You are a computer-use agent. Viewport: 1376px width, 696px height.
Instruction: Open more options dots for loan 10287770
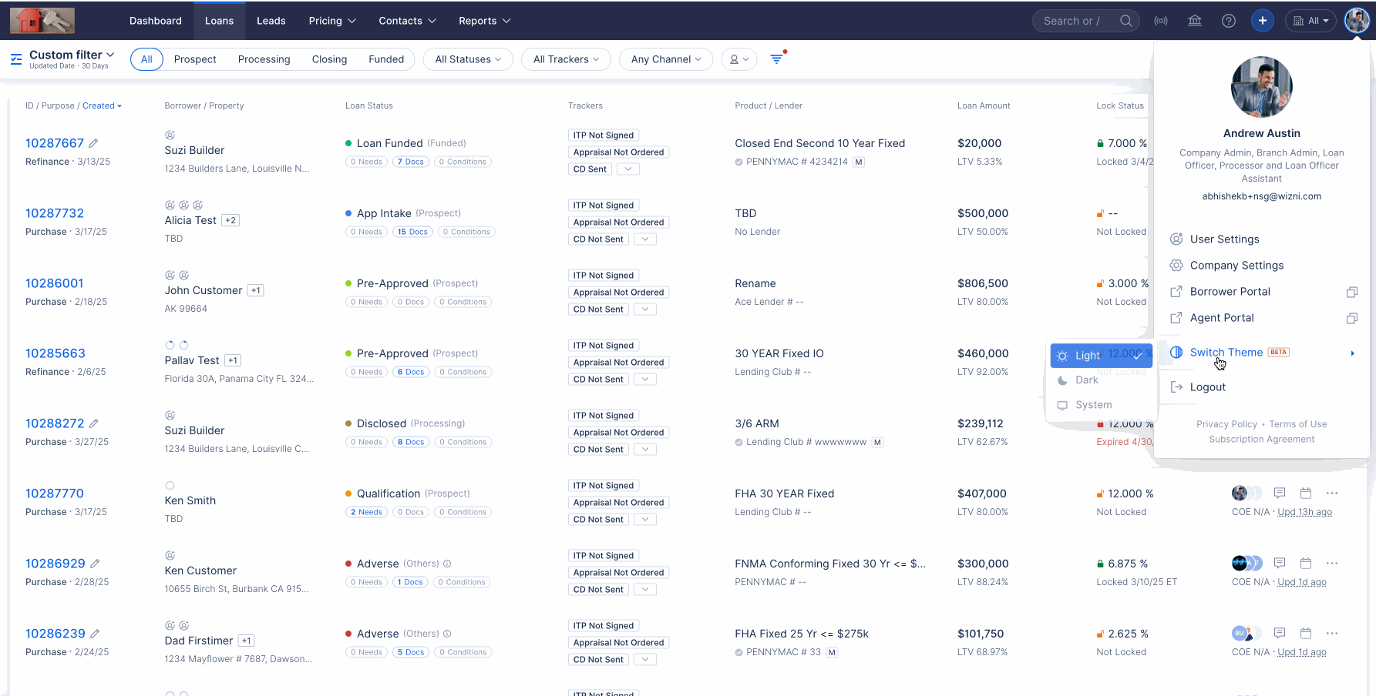tap(1332, 493)
